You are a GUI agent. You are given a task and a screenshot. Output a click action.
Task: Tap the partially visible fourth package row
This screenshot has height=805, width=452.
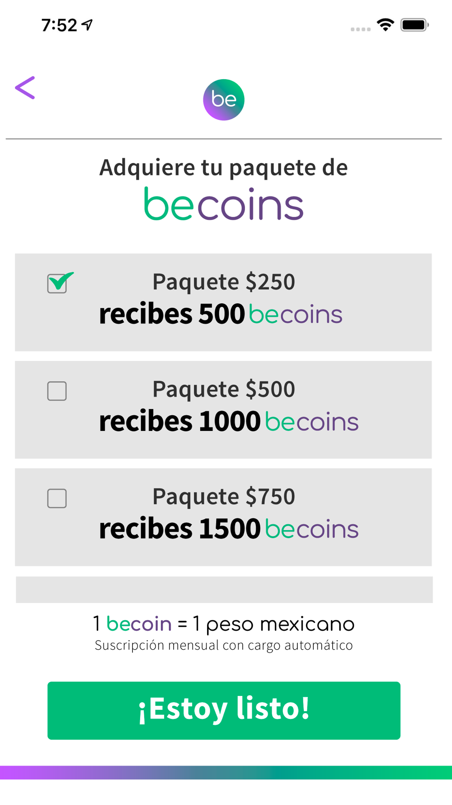[x=224, y=589]
